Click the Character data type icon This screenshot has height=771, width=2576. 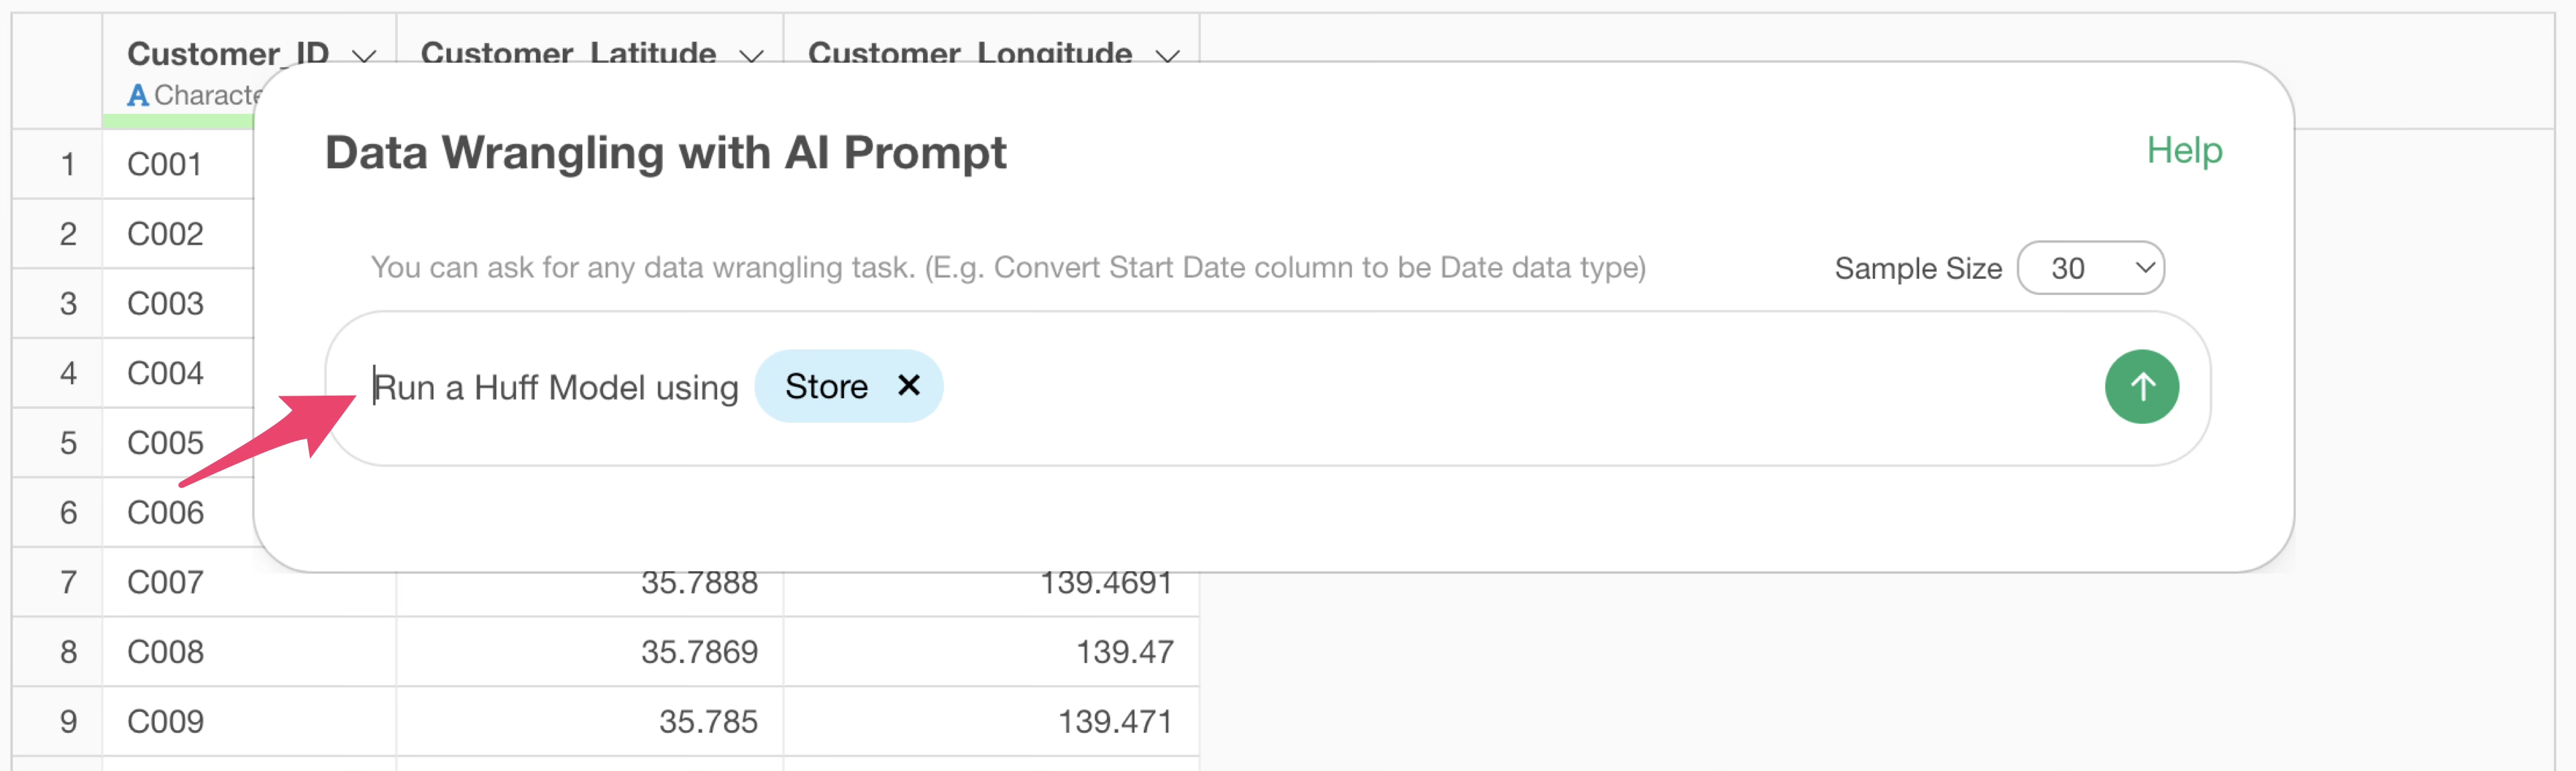pyautogui.click(x=138, y=96)
